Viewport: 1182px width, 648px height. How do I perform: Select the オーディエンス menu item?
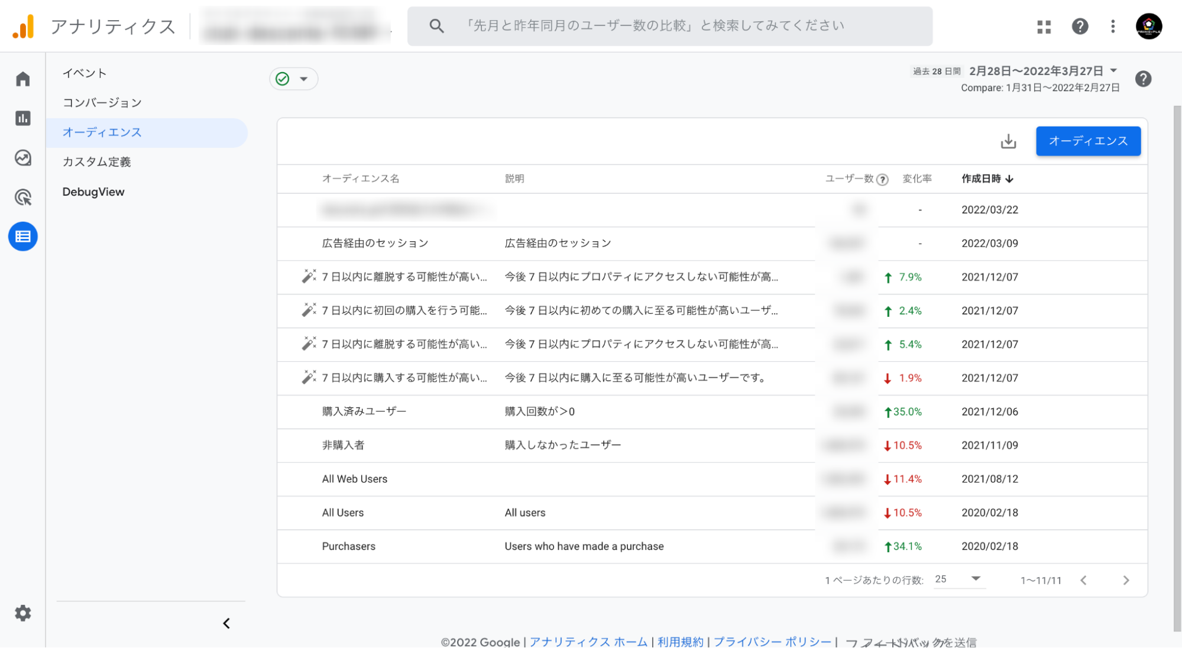click(147, 132)
